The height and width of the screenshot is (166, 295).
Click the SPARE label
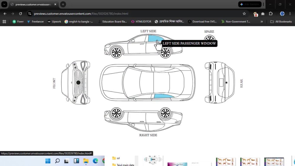[209, 32]
